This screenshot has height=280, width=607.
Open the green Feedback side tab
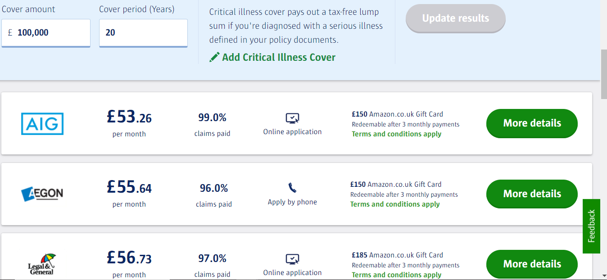tap(591, 226)
